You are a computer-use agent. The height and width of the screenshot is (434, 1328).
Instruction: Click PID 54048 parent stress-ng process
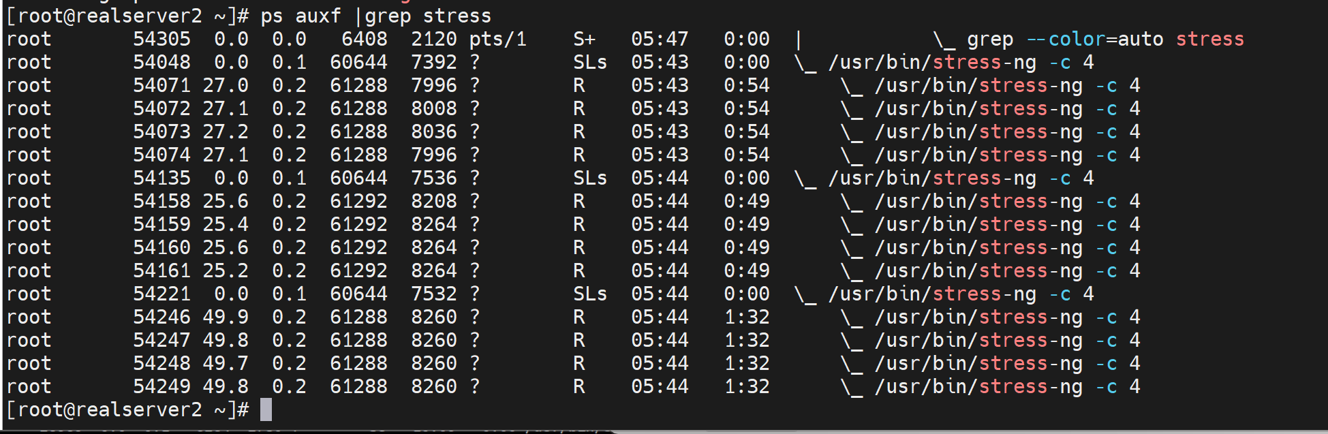(x=161, y=62)
